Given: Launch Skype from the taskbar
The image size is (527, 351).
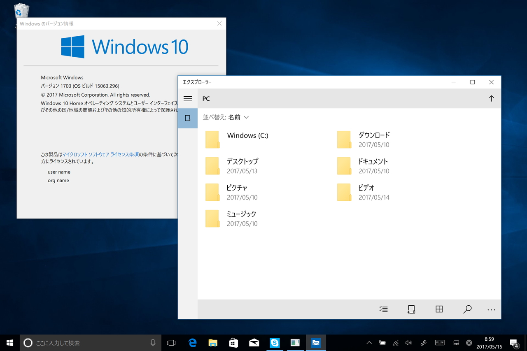Looking at the screenshot, I should click(275, 342).
